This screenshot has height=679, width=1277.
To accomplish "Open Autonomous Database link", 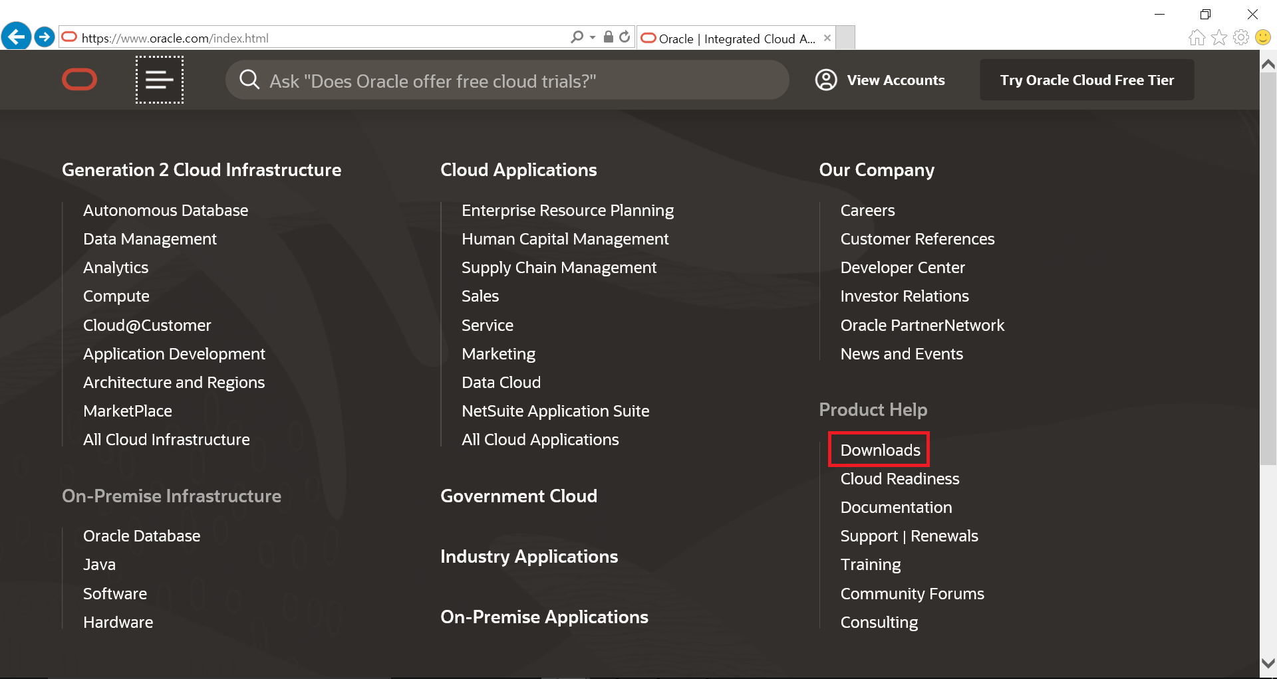I will click(x=166, y=210).
